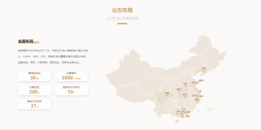Select the 嘉兴 pin on map
261x130 pixels.
[x=199, y=96]
